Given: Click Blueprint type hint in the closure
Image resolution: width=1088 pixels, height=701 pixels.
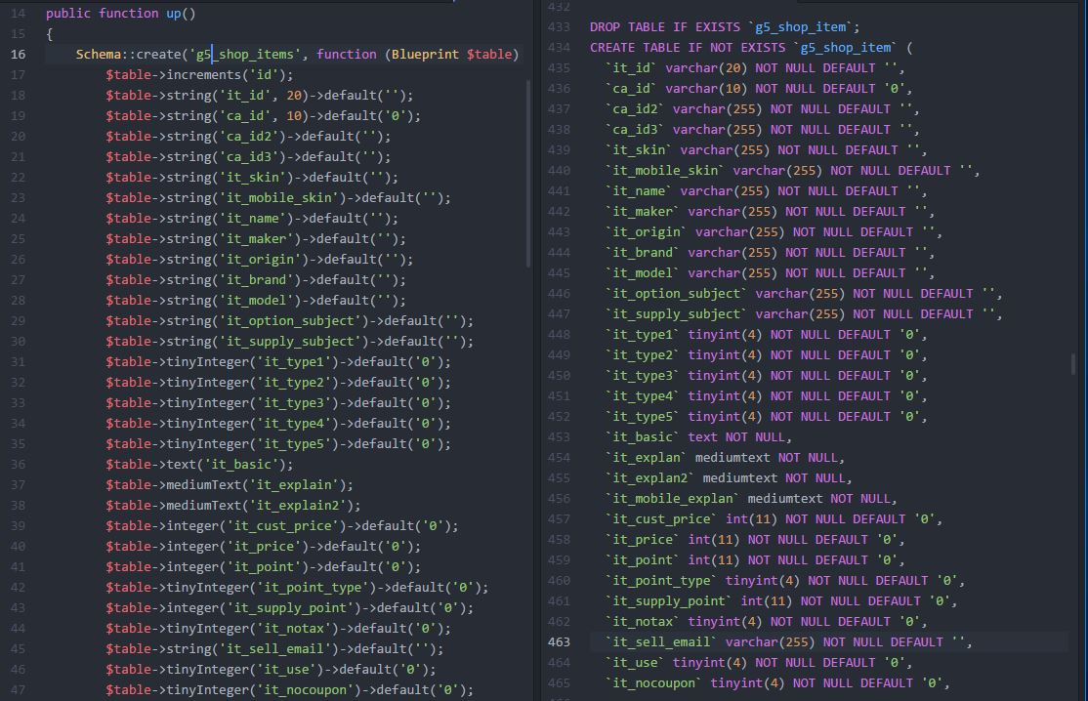Looking at the screenshot, I should (424, 55).
